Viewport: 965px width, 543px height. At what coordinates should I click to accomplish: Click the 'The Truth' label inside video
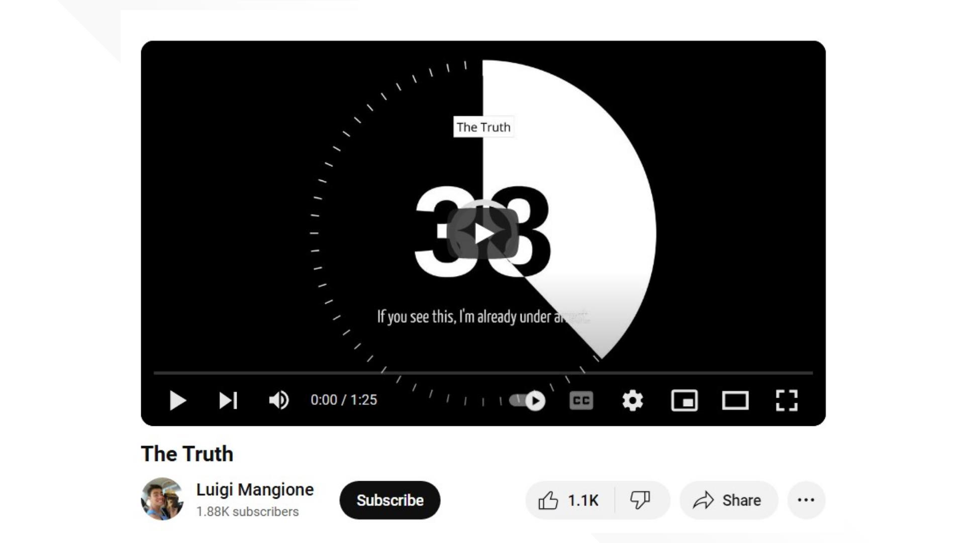coord(484,127)
